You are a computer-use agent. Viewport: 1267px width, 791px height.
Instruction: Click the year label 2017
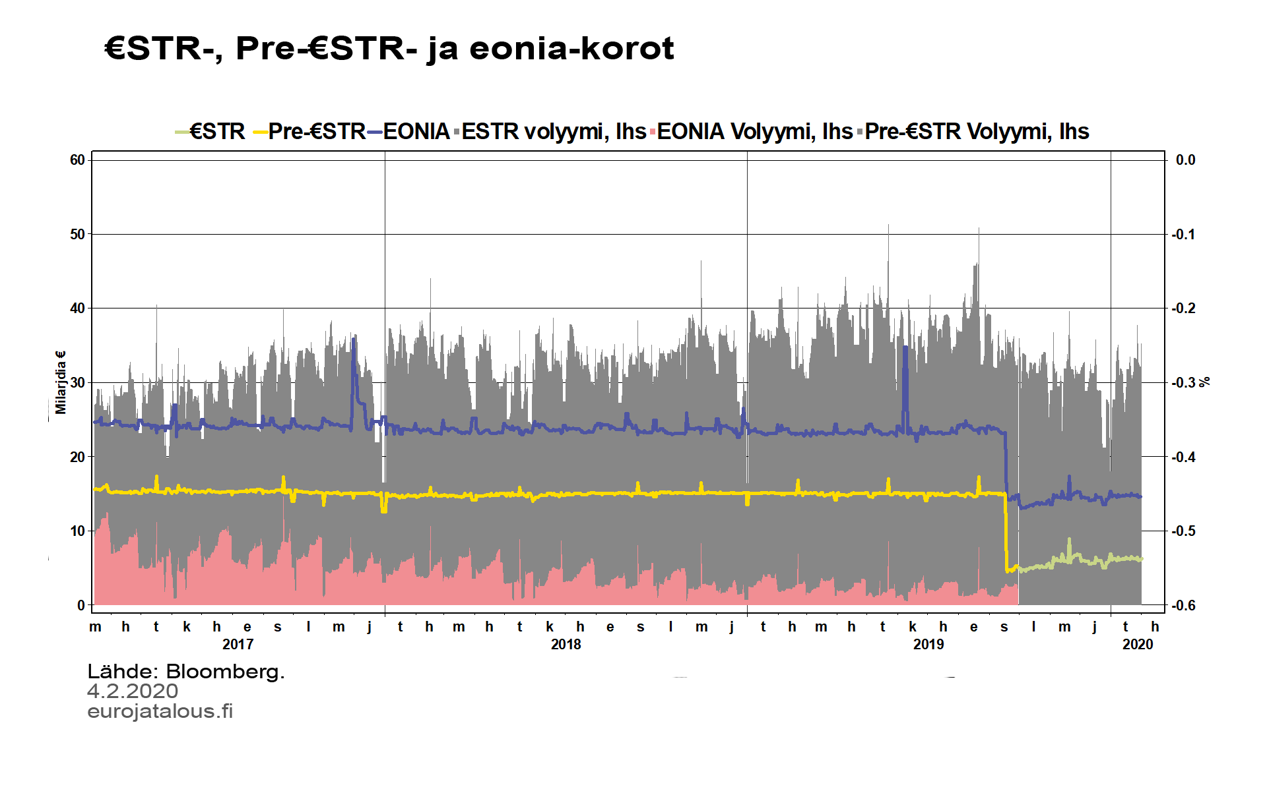coord(238,644)
